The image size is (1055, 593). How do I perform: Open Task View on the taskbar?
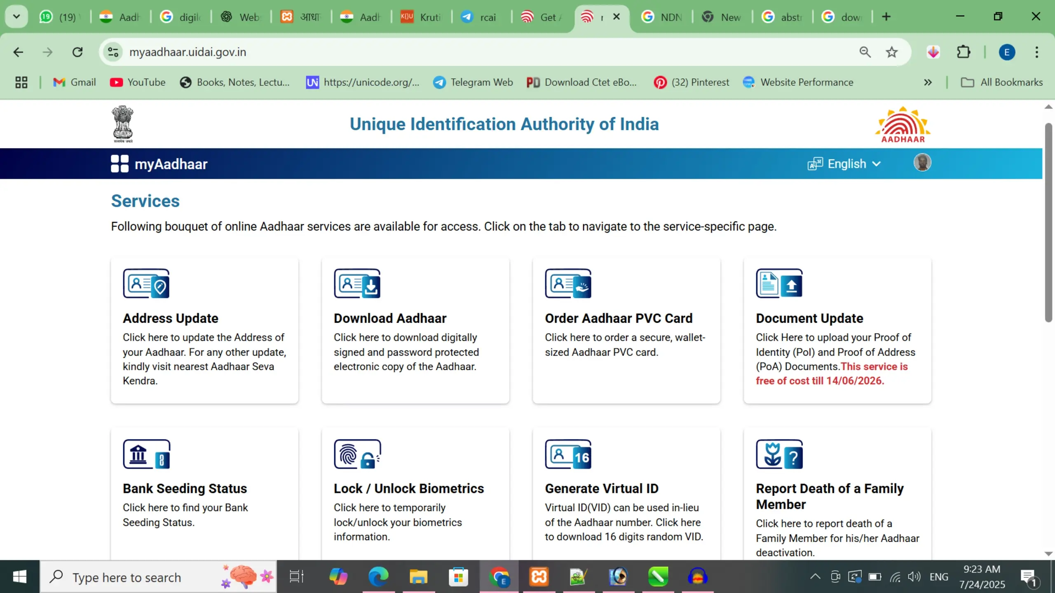point(296,577)
